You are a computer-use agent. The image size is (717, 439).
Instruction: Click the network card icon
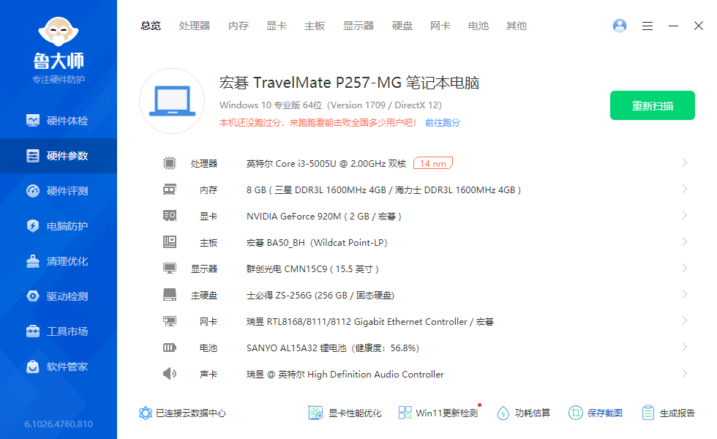[x=170, y=321]
